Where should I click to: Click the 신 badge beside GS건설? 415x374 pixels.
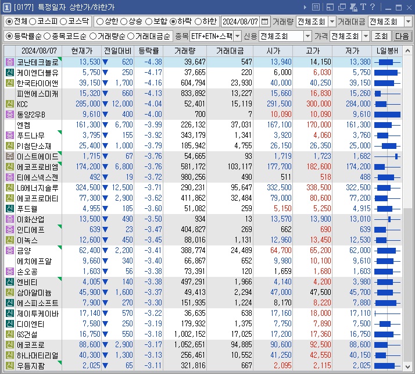(x=10, y=334)
